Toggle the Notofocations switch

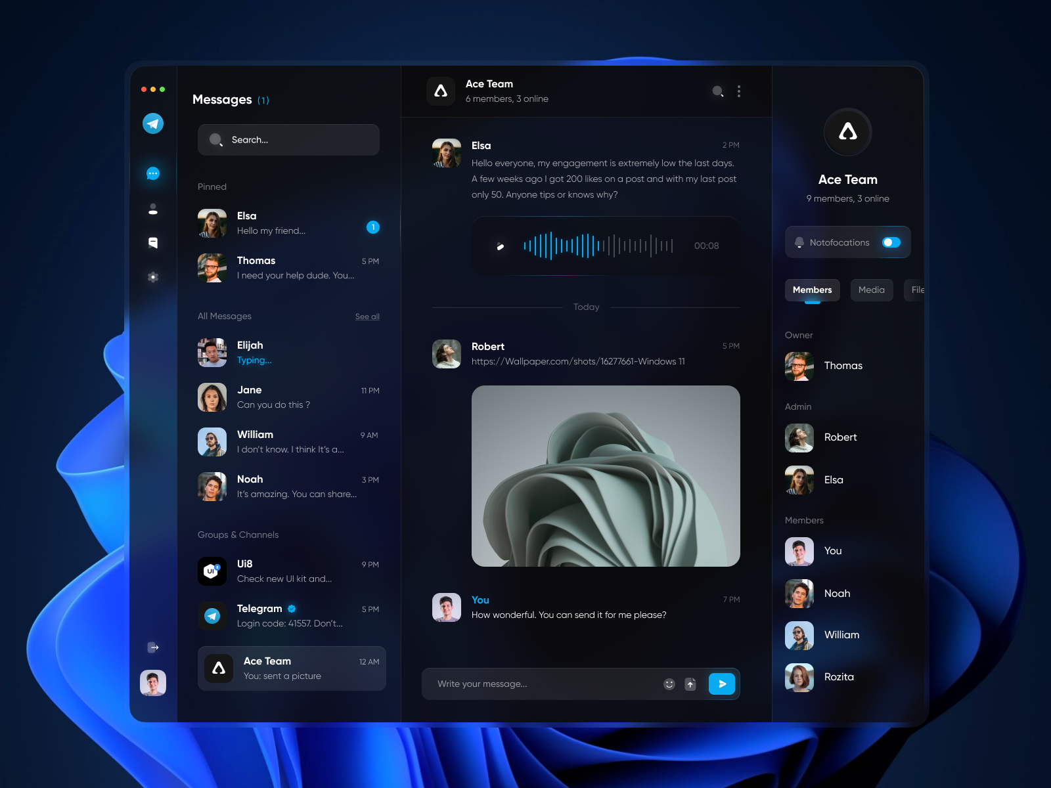[891, 242]
